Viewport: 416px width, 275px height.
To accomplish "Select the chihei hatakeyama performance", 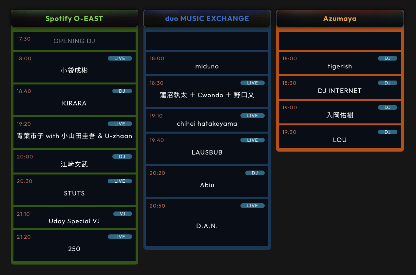I will pyautogui.click(x=207, y=123).
